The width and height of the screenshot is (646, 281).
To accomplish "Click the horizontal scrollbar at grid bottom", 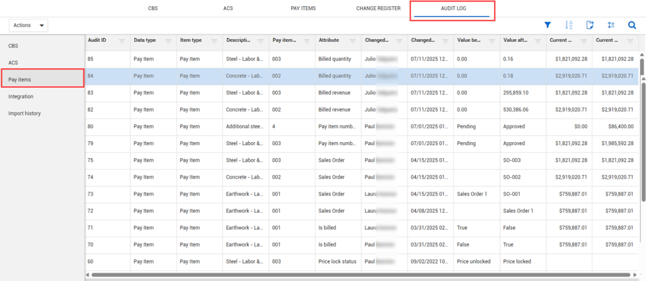I will point(323,275).
